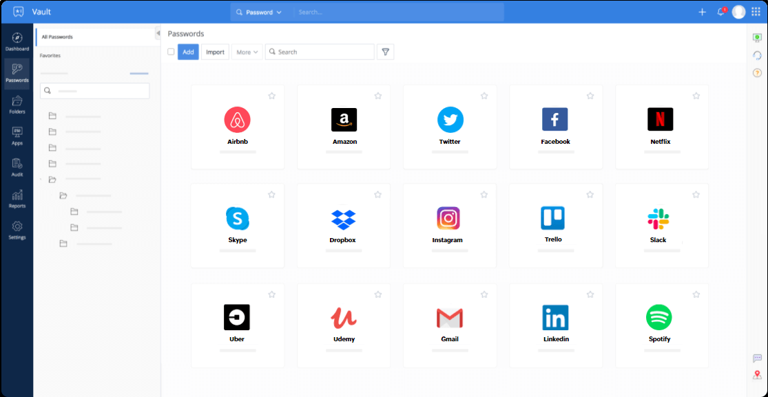The image size is (768, 397).
Task: Click the filter funnel icon
Action: pos(386,52)
